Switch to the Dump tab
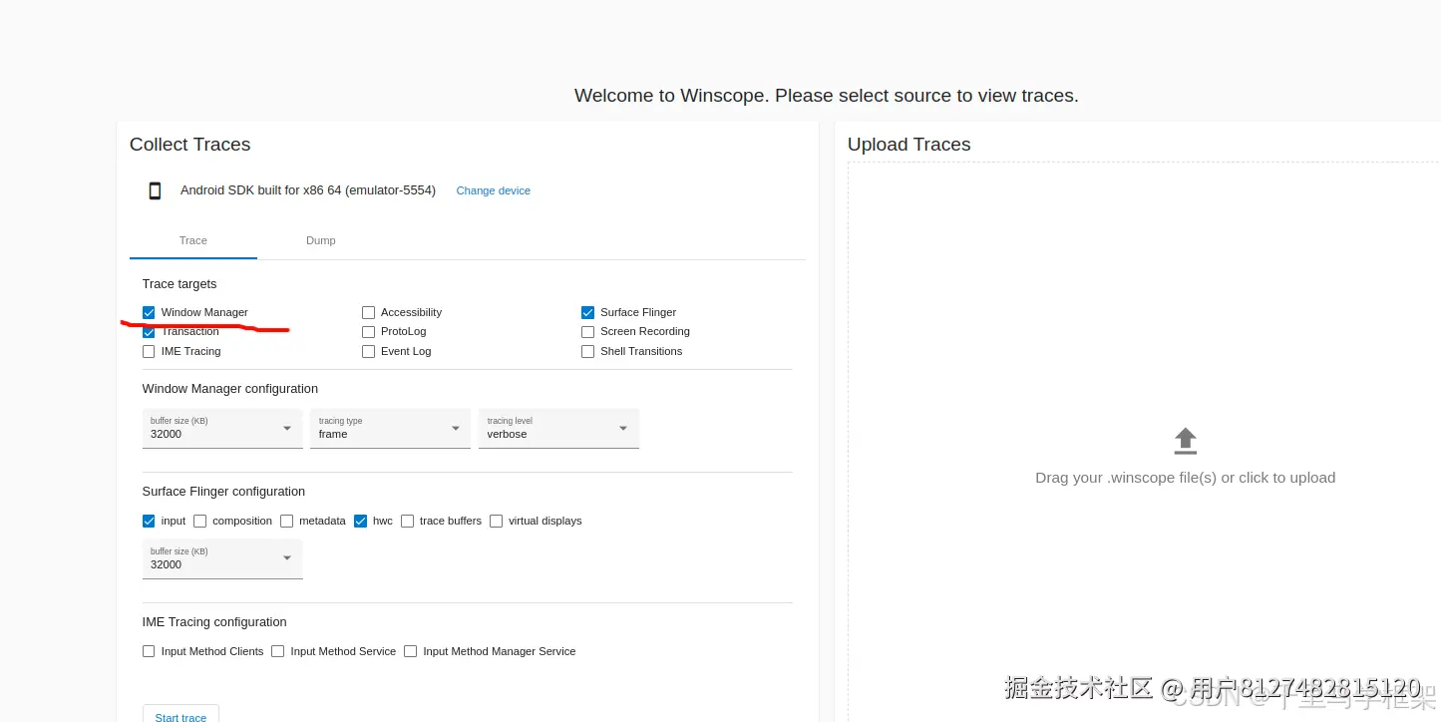 (x=321, y=240)
